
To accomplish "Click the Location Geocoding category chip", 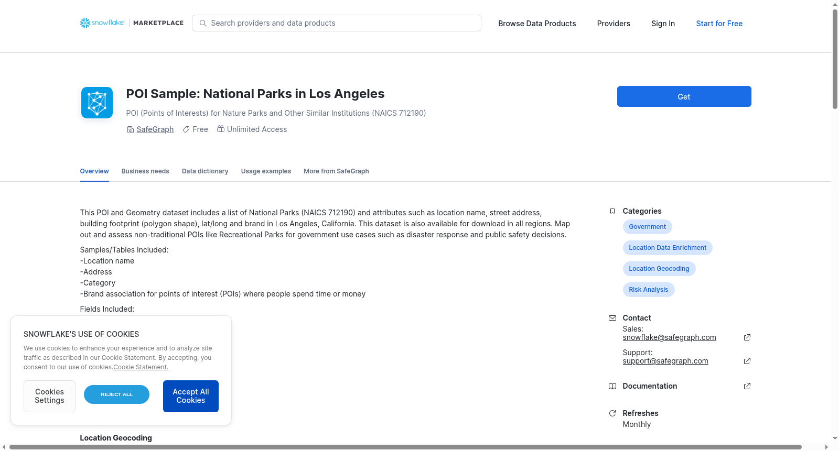I will tap(659, 269).
